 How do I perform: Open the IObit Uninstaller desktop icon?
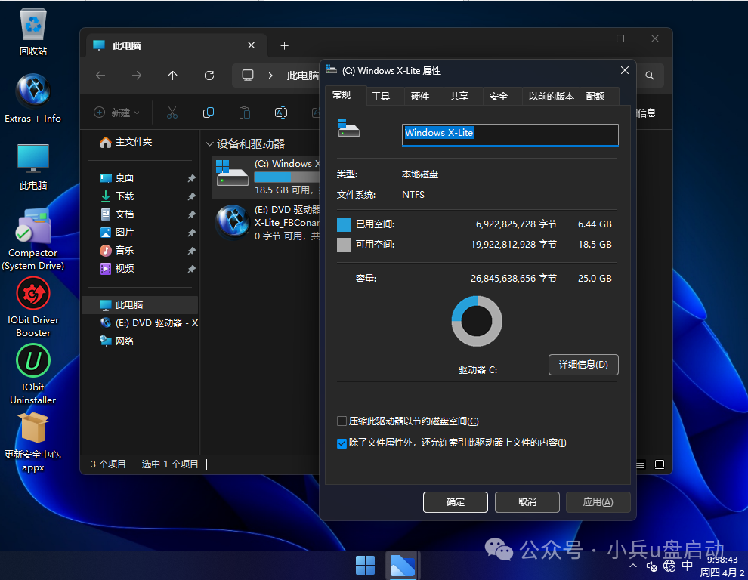point(33,361)
